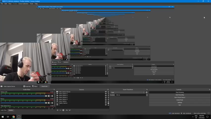Open the Windows Start menu
Viewport: 211px width, 119px height.
[x=3, y=117]
